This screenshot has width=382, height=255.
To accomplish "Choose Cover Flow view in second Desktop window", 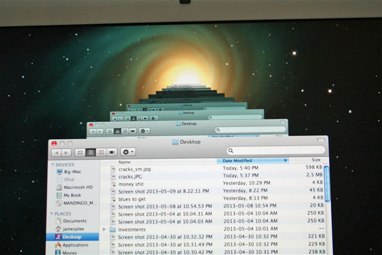I will click(x=133, y=131).
